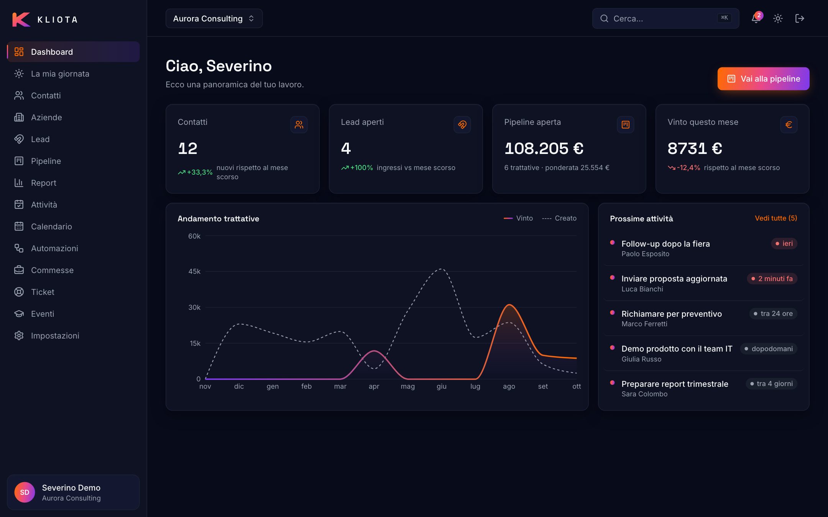Click the Pipeline aperta card icon
828x517 pixels.
(626, 124)
